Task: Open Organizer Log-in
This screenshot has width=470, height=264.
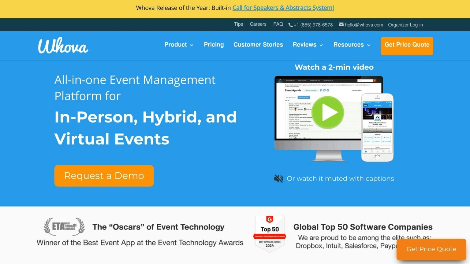Action: (x=405, y=25)
